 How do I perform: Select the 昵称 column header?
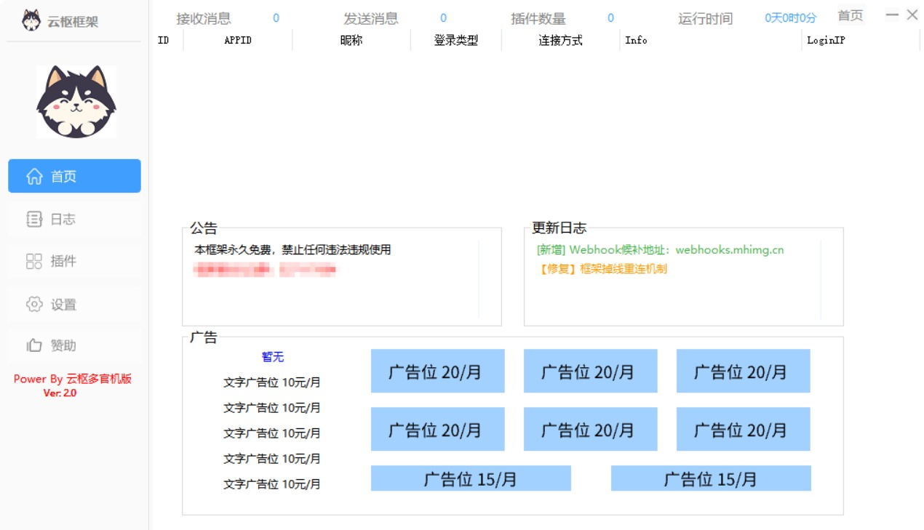(x=351, y=41)
